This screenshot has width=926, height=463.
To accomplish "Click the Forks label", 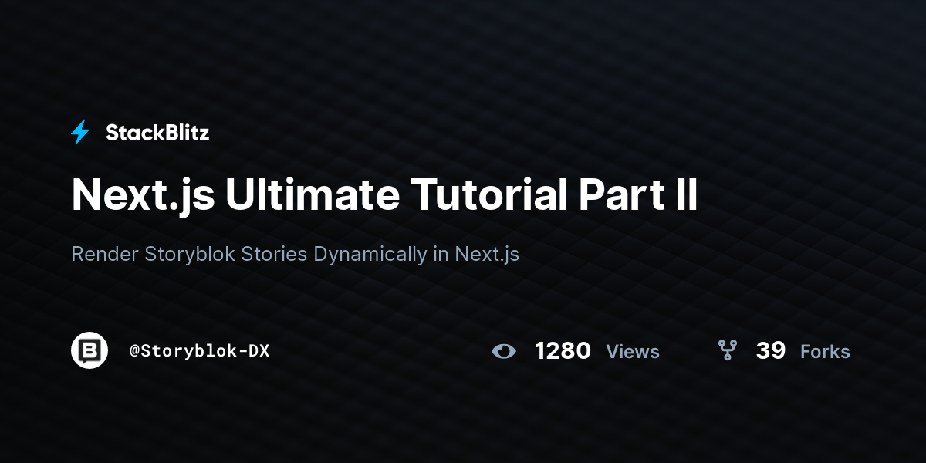I will point(825,352).
